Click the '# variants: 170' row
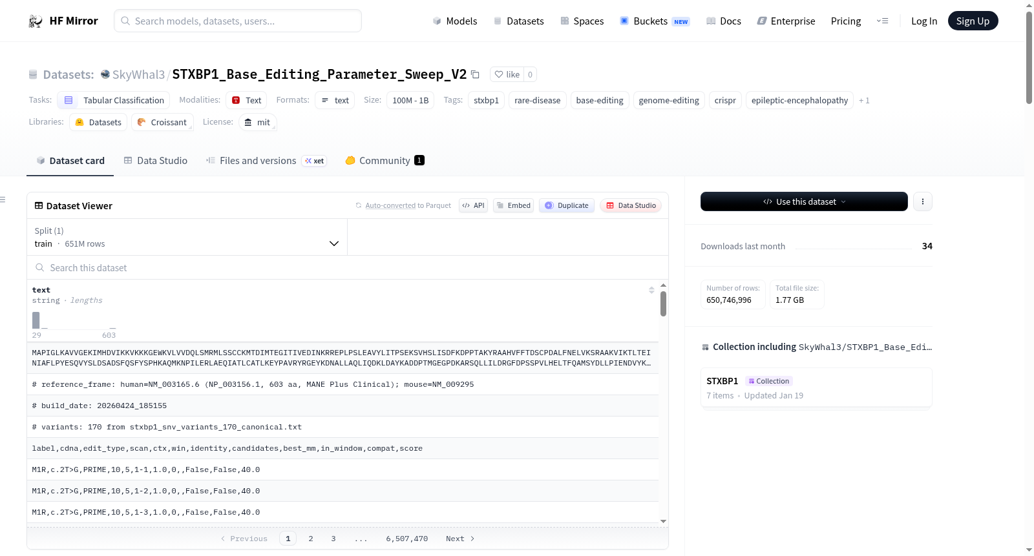Viewport: 1034px width, 556px height. pos(343,427)
